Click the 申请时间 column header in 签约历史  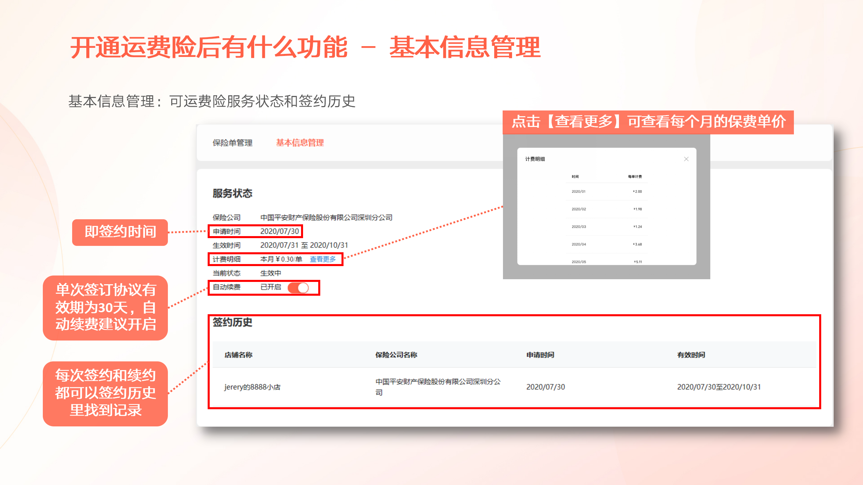click(540, 355)
